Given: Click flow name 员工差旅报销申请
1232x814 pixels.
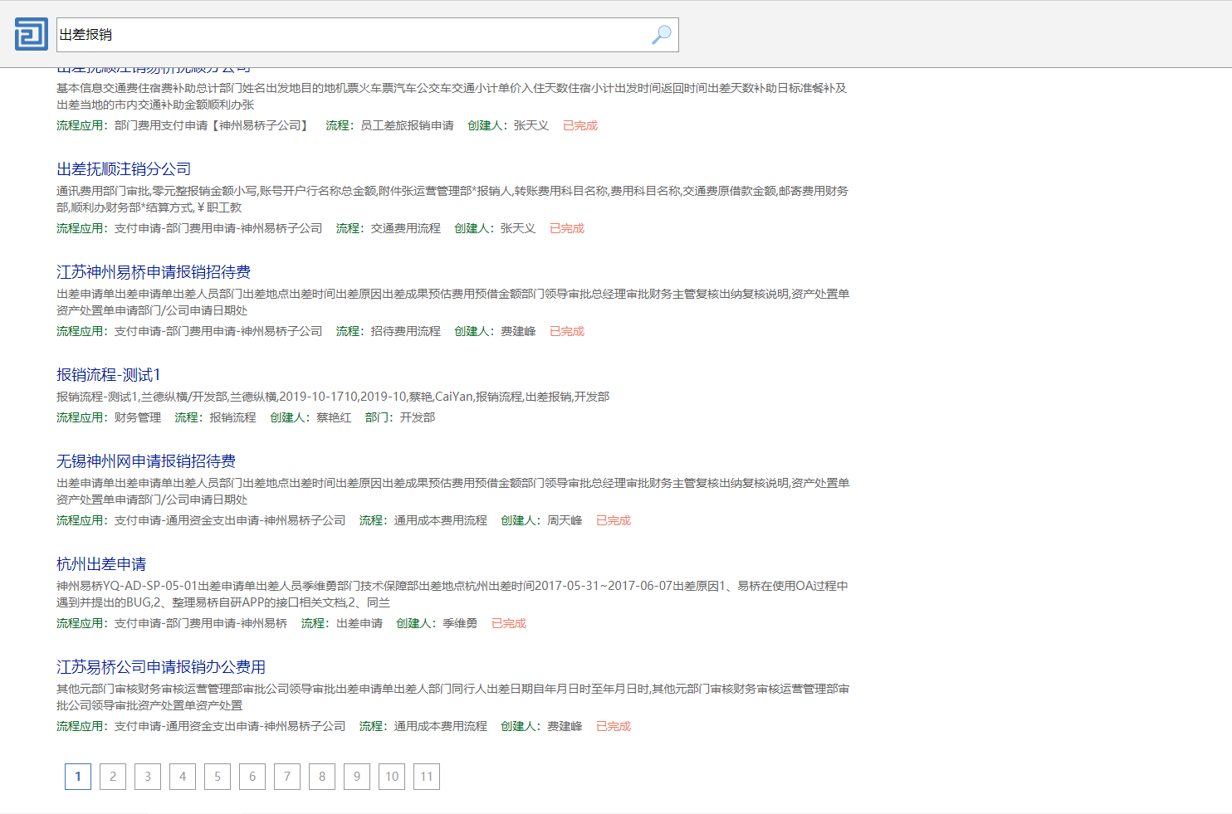Looking at the screenshot, I should [408, 125].
